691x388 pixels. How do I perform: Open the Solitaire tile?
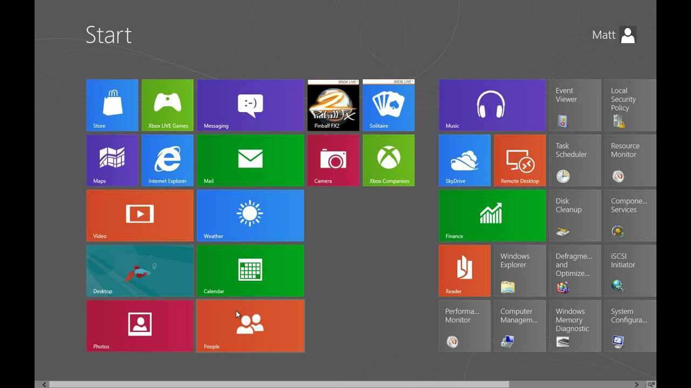[389, 105]
